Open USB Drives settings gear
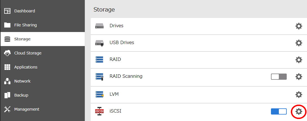 [299, 43]
